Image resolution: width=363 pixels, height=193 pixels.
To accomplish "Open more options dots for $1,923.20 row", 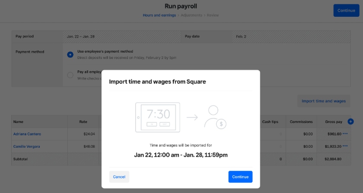I will tap(345, 146).
